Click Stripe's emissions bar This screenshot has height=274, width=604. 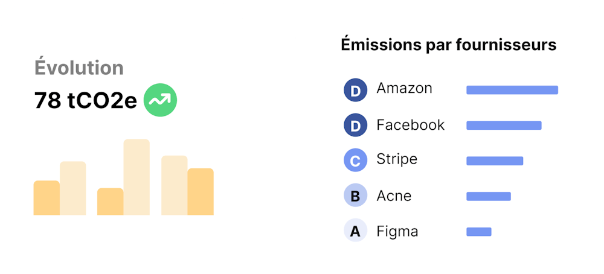coord(495,161)
